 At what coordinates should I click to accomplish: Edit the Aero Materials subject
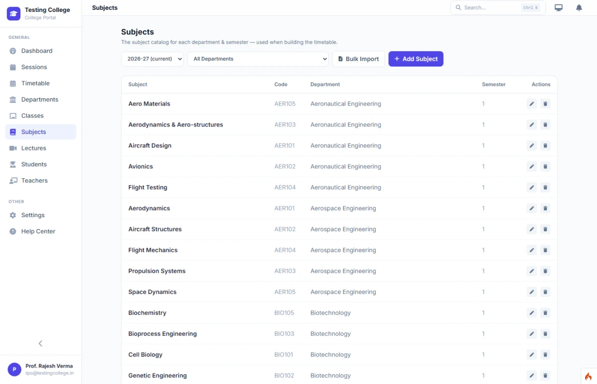[x=532, y=104]
